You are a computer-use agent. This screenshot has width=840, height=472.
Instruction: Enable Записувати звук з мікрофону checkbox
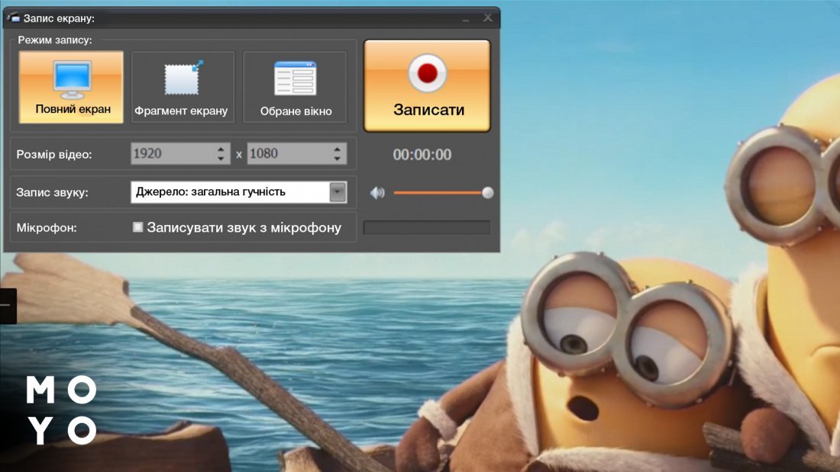tap(138, 227)
